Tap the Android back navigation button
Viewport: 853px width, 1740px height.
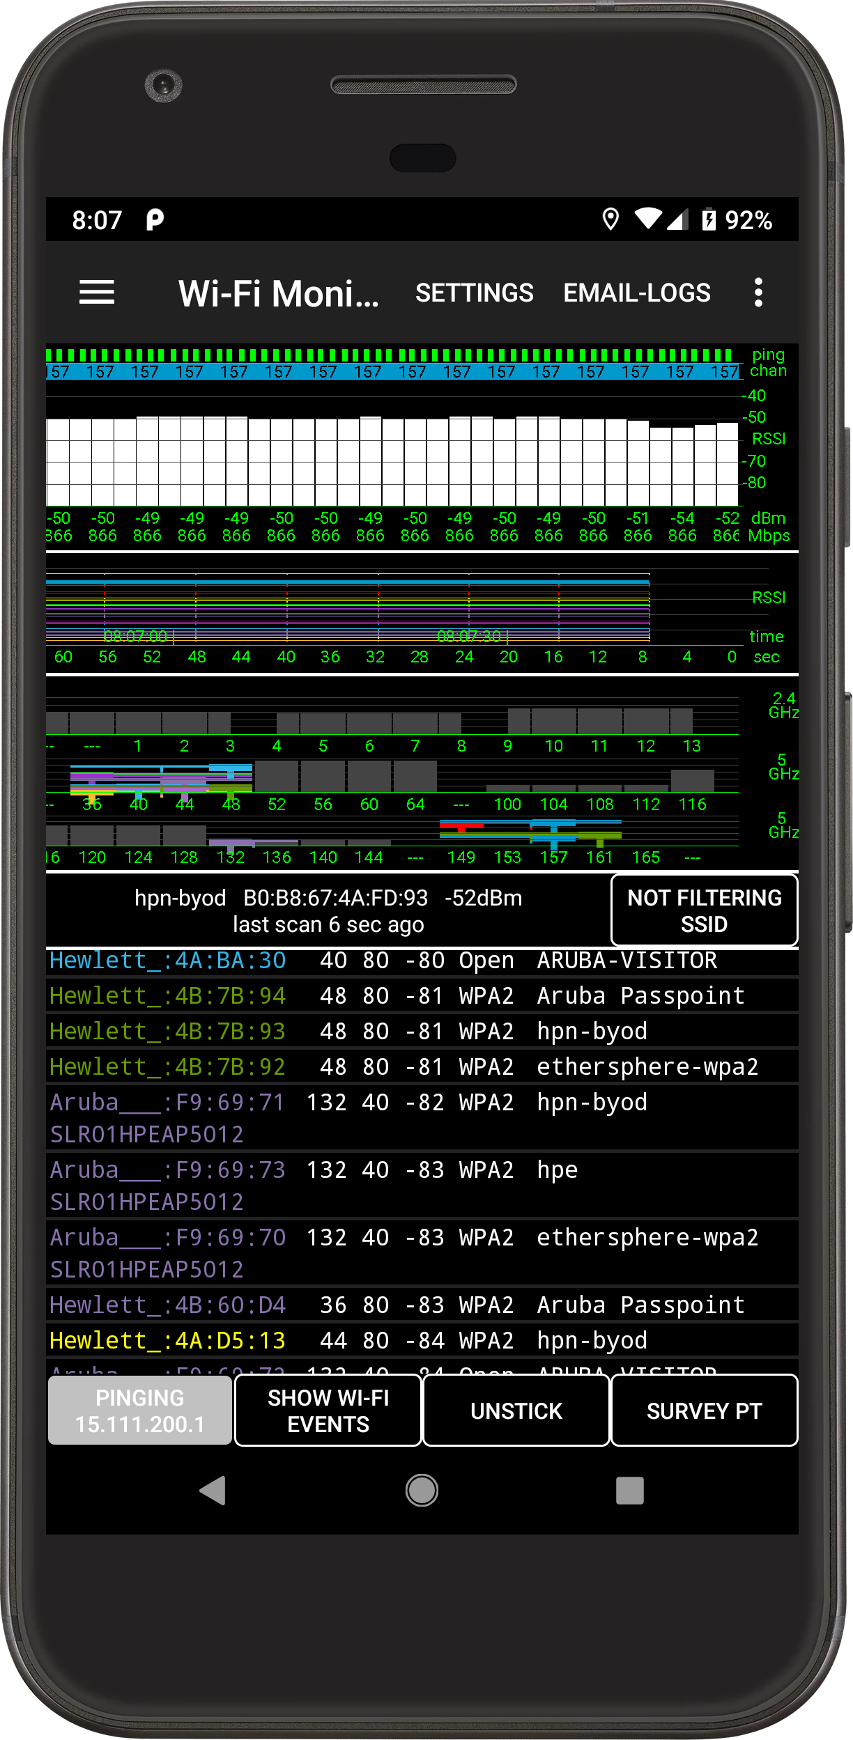click(213, 1491)
